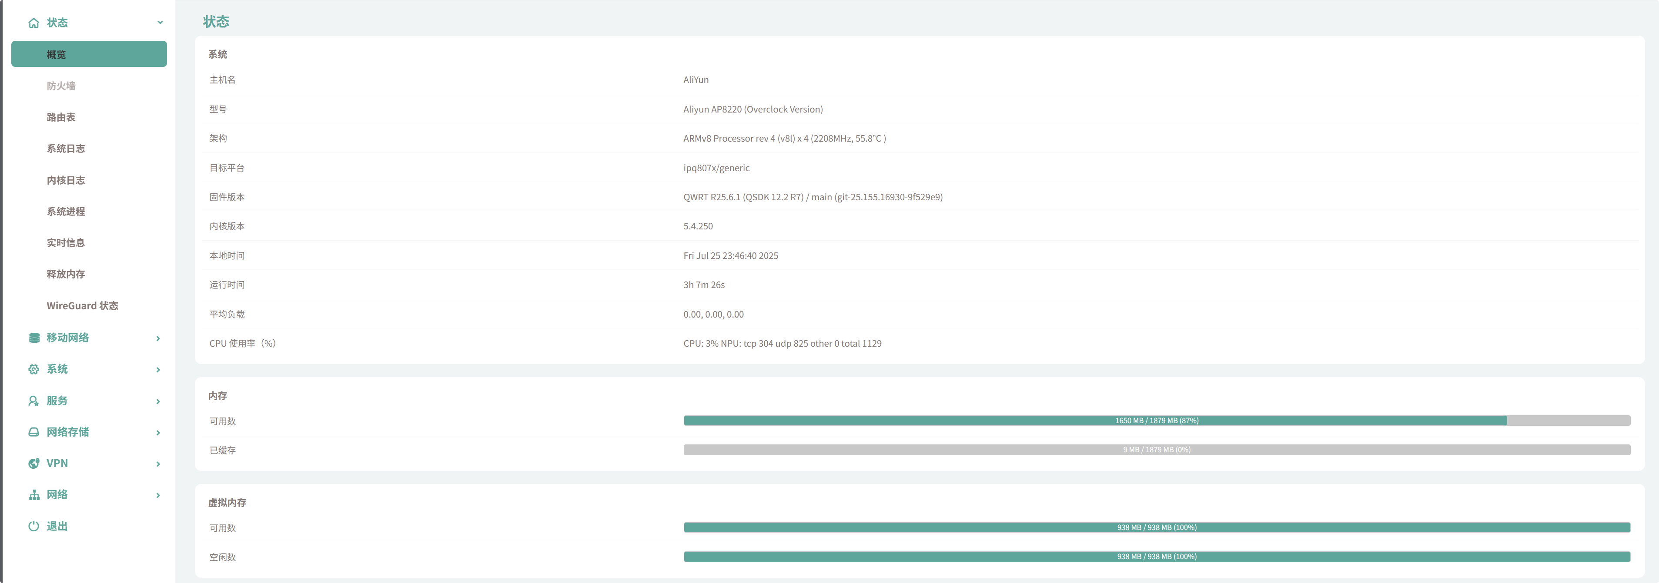Click the 网络存储 disk icon
This screenshot has width=1659, height=583.
(33, 432)
